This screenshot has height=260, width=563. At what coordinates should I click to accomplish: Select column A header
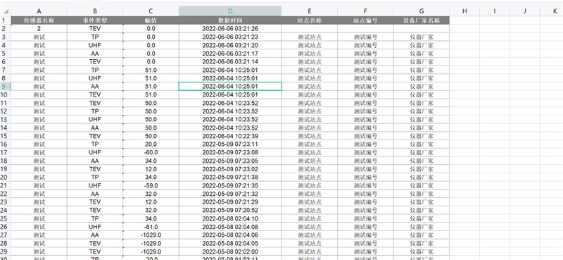(x=39, y=11)
